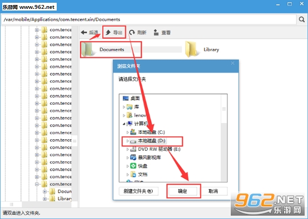The width and height of the screenshot is (308, 219).
Task: Select the 桌面 desktop item in dialog
Action: (x=131, y=98)
